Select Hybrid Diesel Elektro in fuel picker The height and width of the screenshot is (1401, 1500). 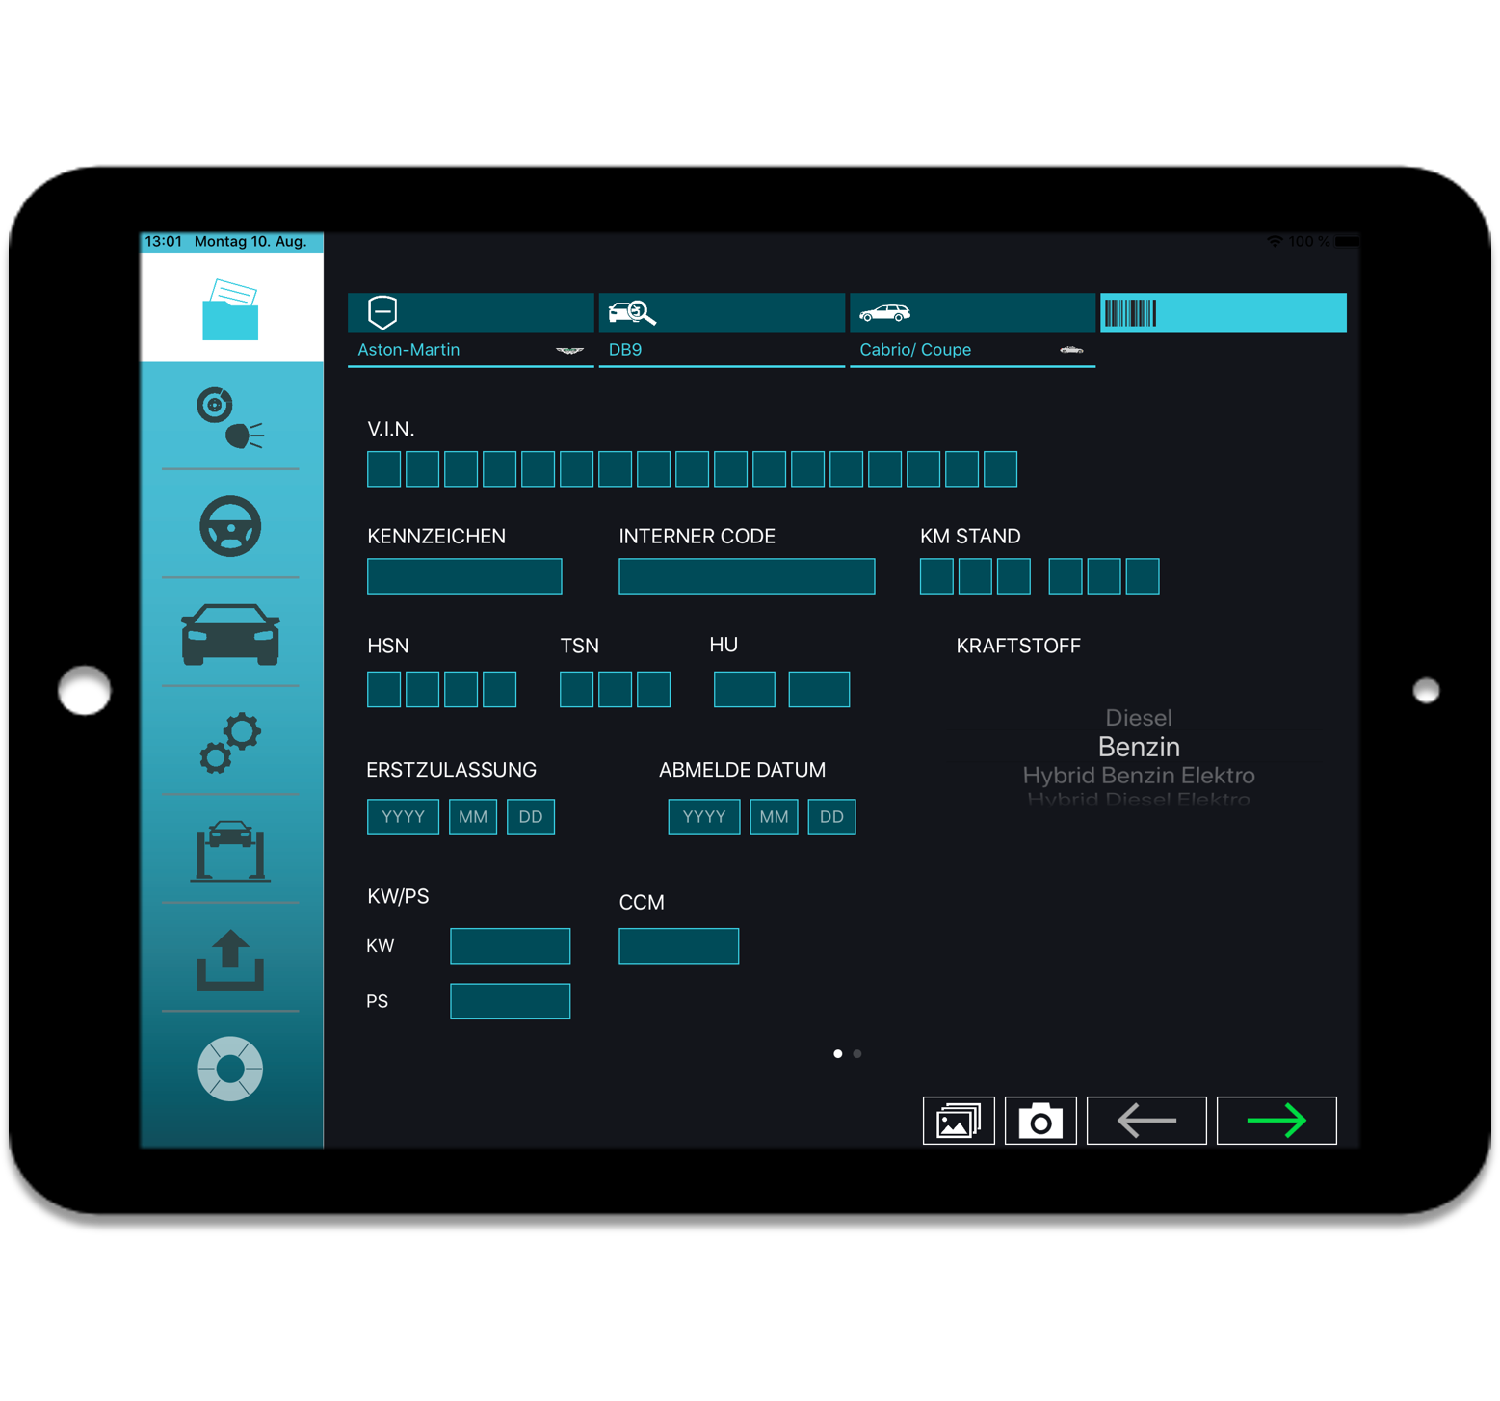[1139, 800]
